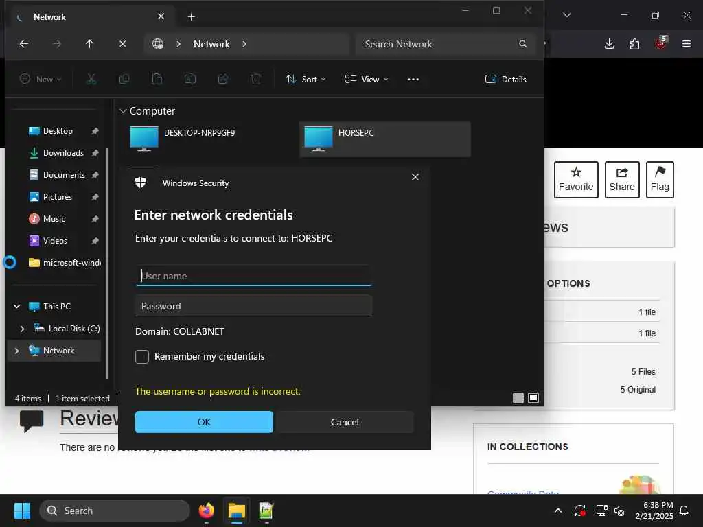The image size is (703, 527).
Task: Open the Firefox hamburger menu
Action: tap(687, 44)
